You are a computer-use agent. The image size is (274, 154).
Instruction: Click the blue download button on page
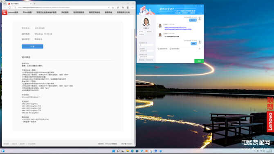coord(32,46)
